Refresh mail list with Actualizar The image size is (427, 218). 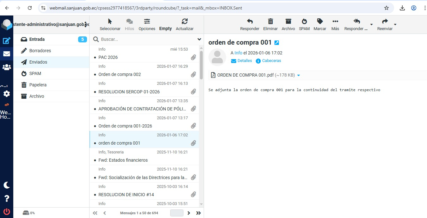coord(185,22)
